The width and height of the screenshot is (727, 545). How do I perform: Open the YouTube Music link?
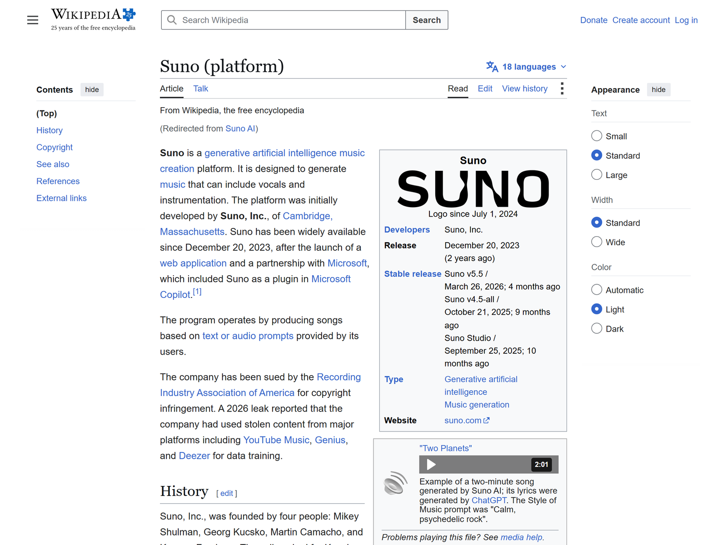(x=276, y=440)
